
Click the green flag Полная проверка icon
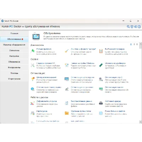click(x=33, y=51)
